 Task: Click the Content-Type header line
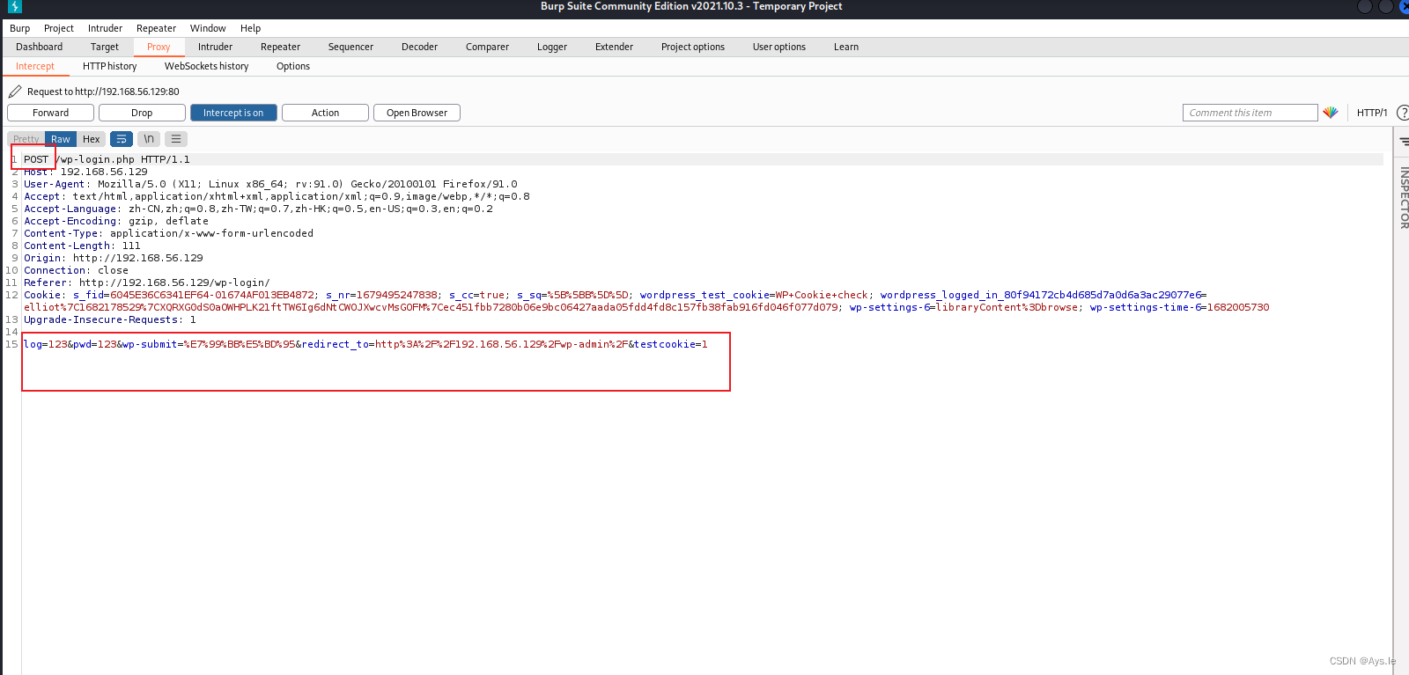[168, 233]
